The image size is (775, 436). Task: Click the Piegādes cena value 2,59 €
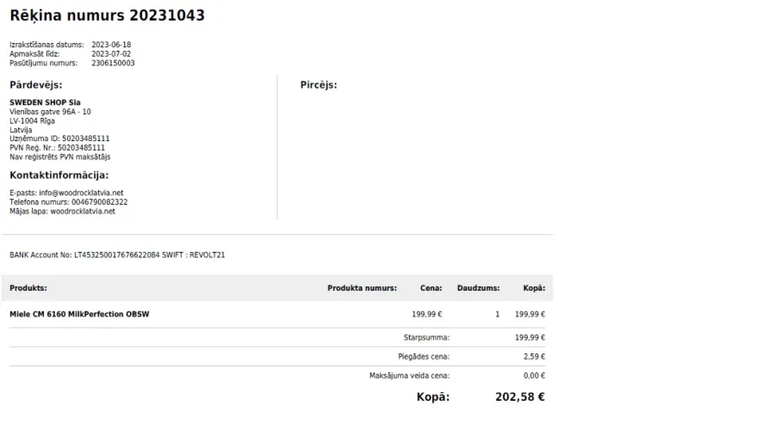(x=534, y=357)
